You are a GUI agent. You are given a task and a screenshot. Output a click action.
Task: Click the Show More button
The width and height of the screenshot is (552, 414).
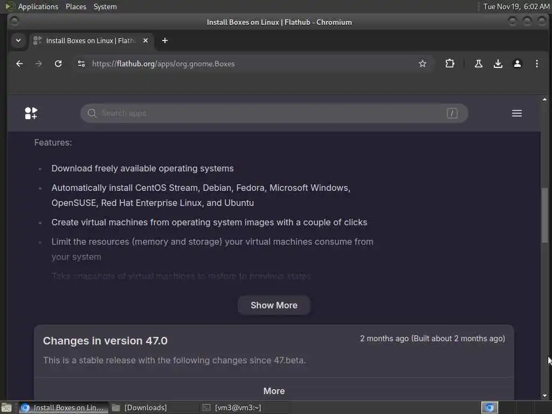pyautogui.click(x=274, y=305)
